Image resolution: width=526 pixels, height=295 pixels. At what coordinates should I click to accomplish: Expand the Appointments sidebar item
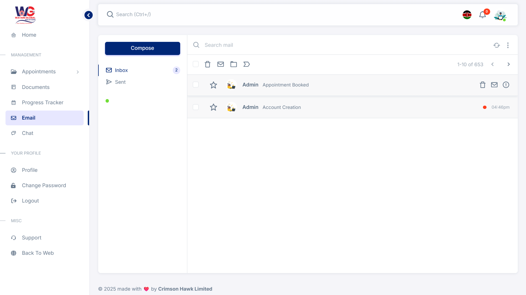78,72
